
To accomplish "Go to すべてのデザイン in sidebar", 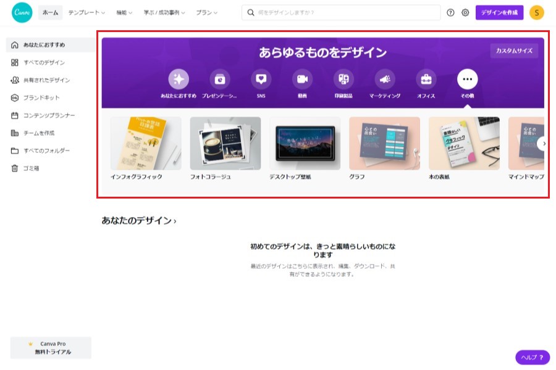I will point(44,63).
